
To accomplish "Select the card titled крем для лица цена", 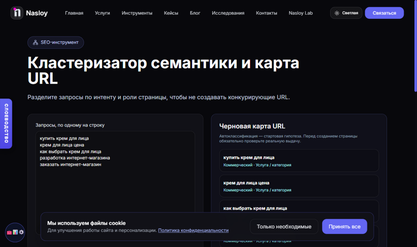I will [299, 186].
